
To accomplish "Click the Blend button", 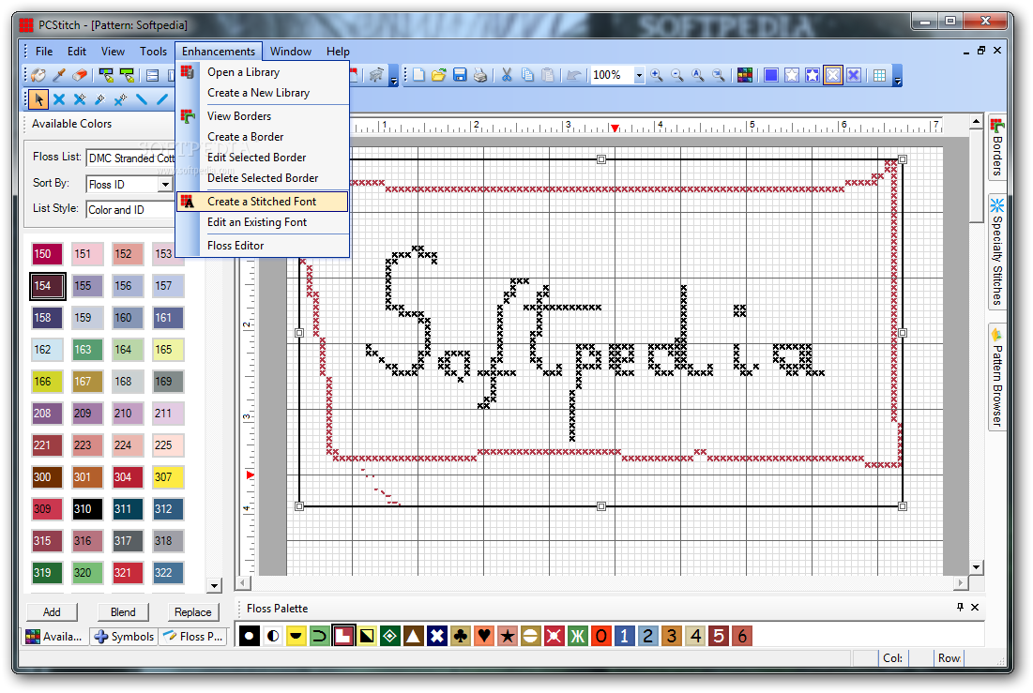I will [x=123, y=612].
